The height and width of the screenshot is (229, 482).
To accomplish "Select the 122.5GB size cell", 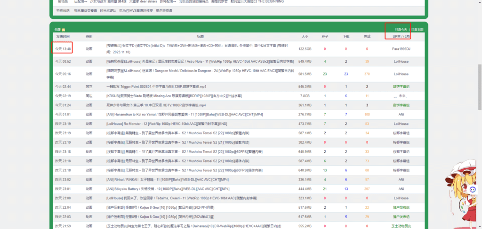I will pos(305,49).
